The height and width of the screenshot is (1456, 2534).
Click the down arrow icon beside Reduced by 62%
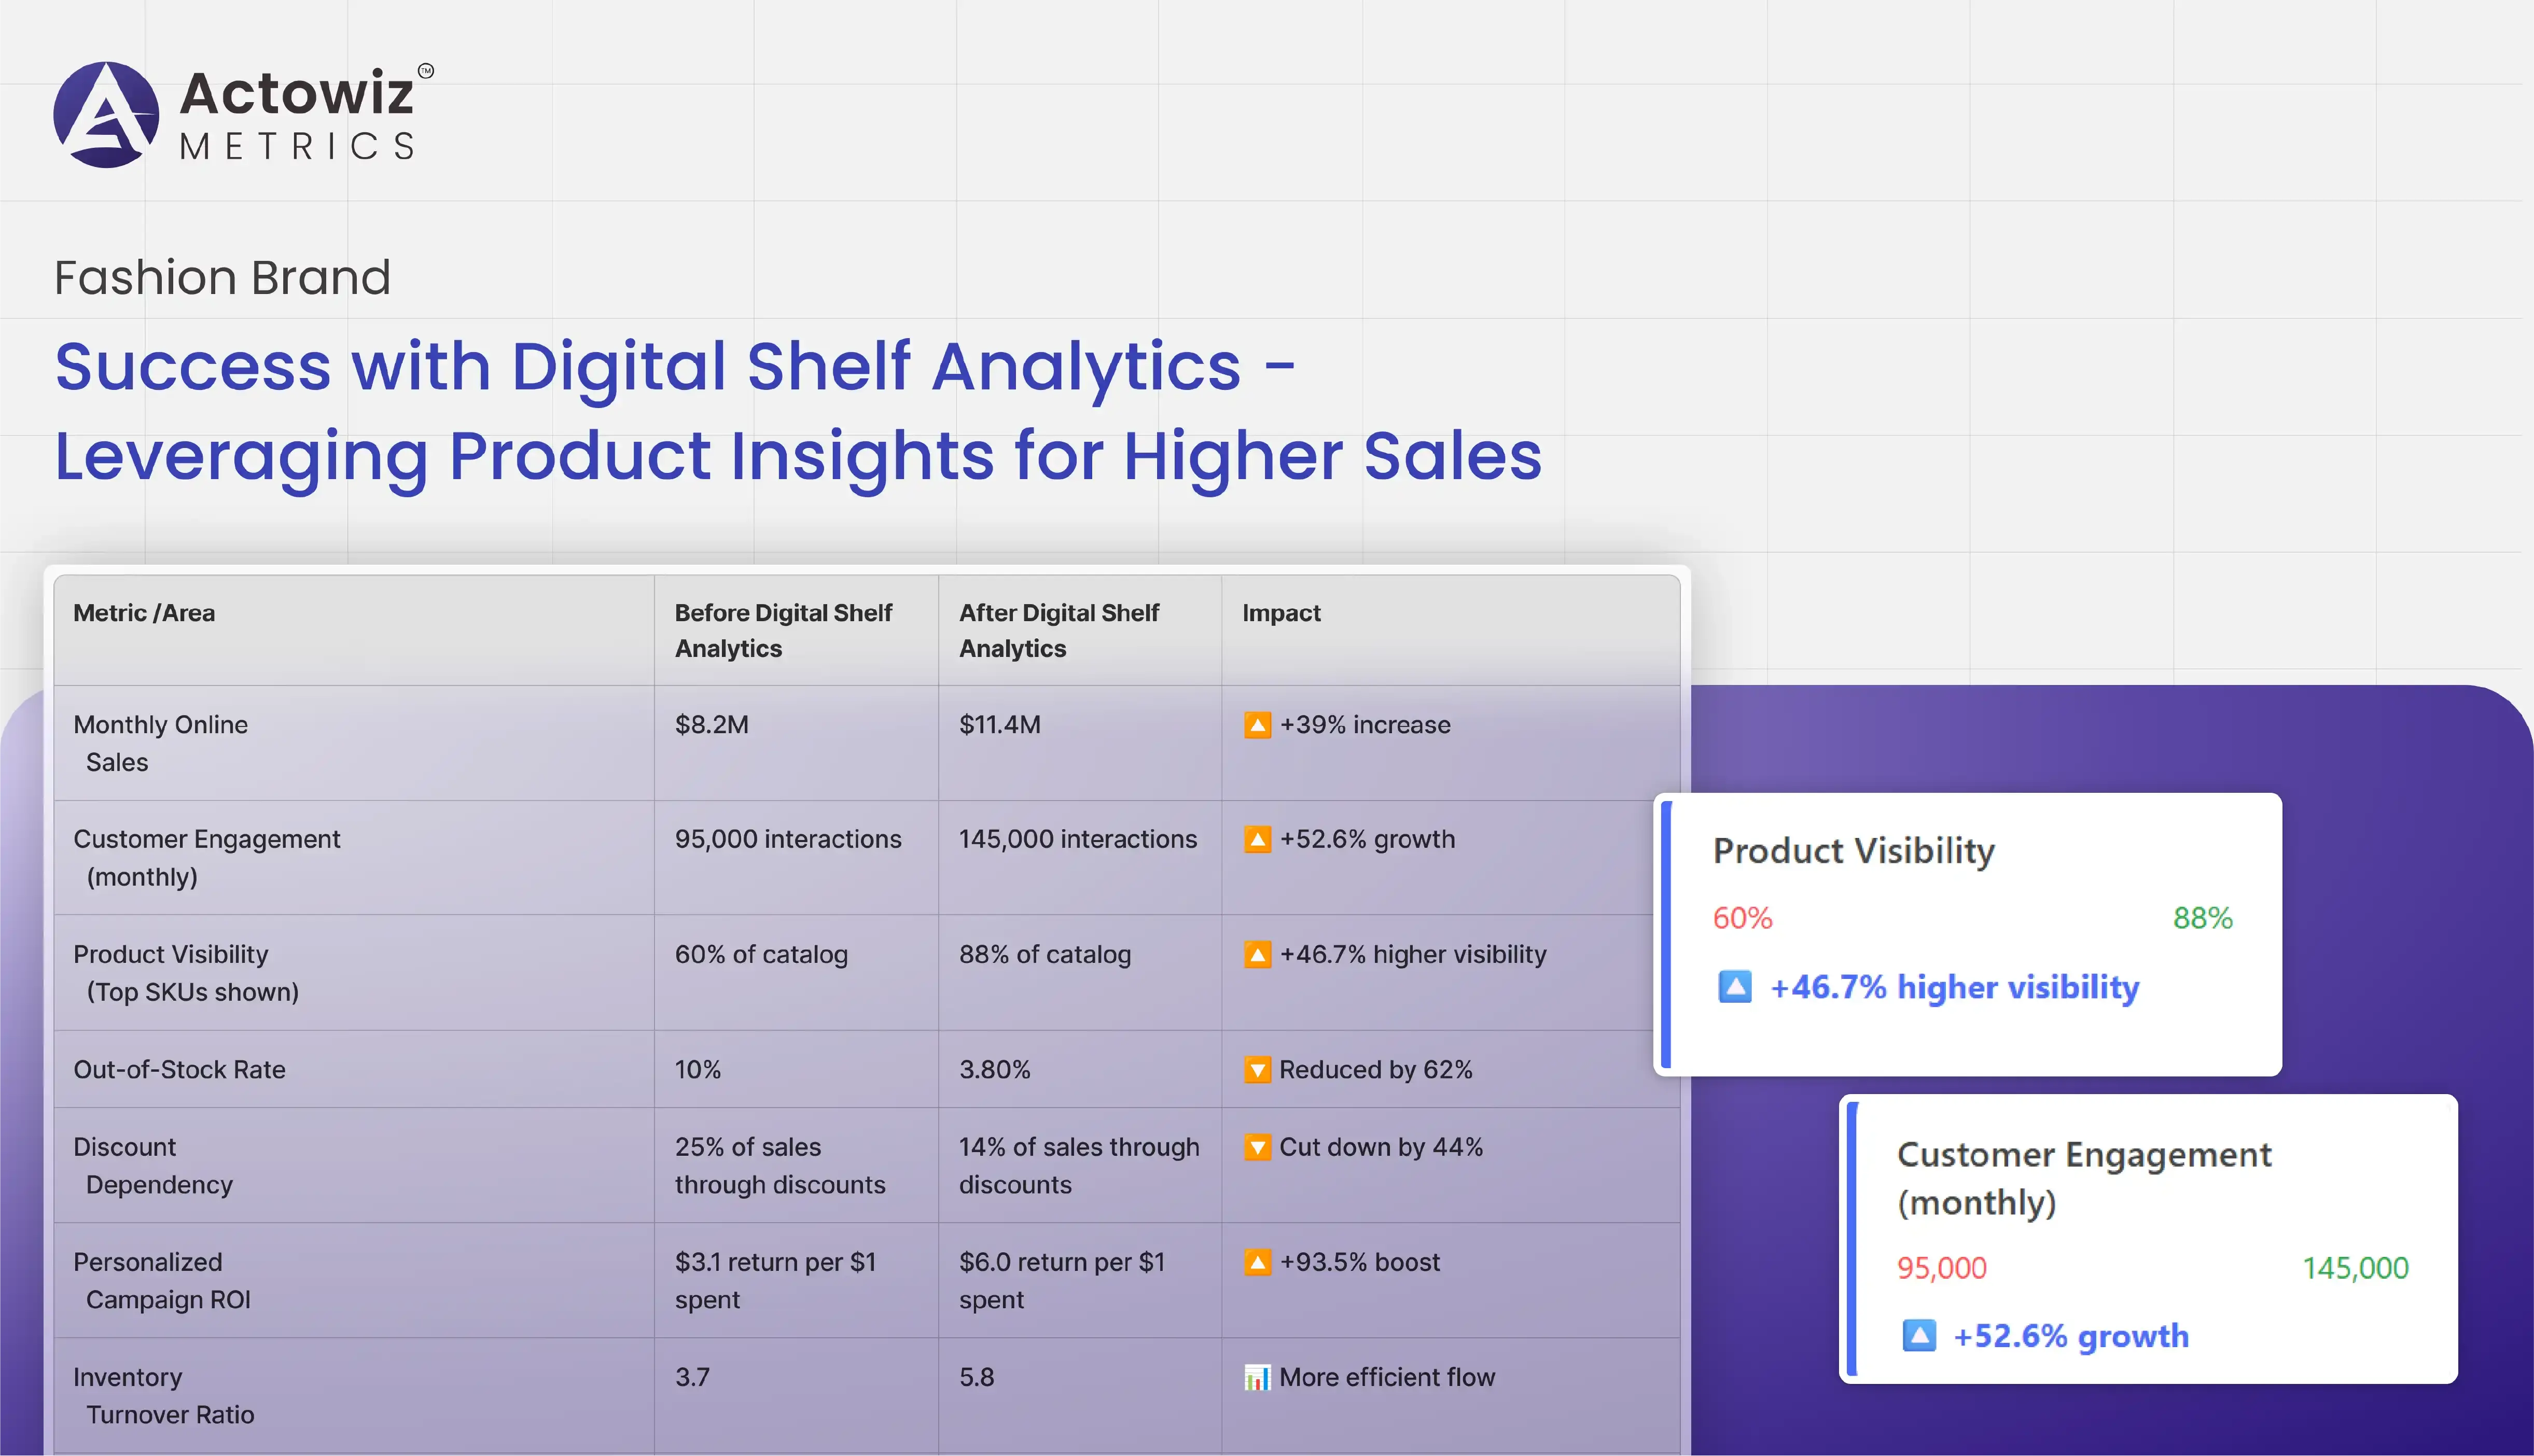pyautogui.click(x=1257, y=1069)
